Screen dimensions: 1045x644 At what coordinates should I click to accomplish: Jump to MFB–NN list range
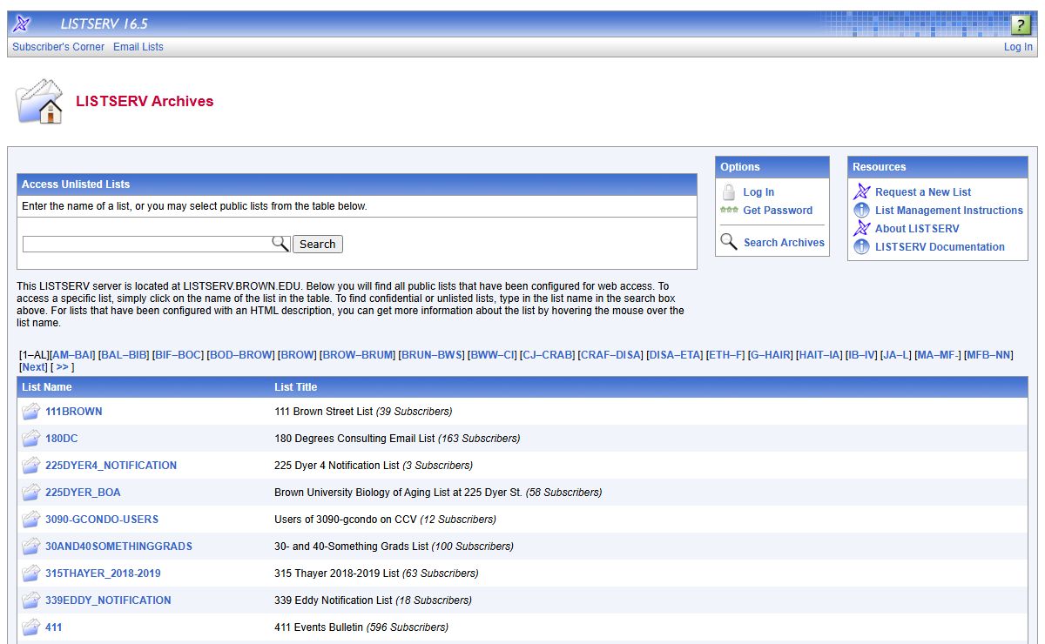point(988,355)
